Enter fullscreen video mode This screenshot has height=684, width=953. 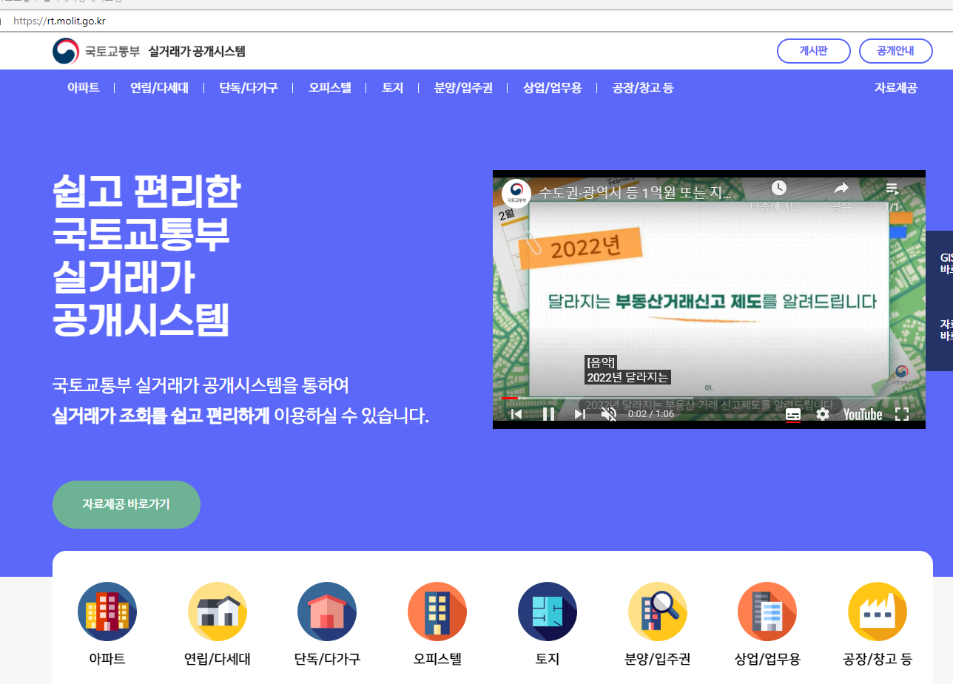click(902, 414)
